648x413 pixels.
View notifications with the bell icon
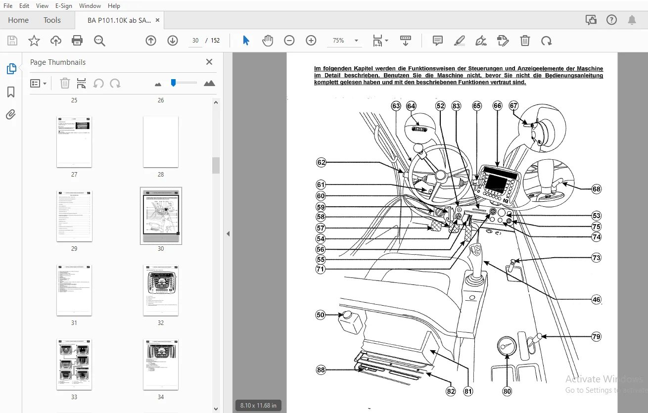click(x=632, y=20)
